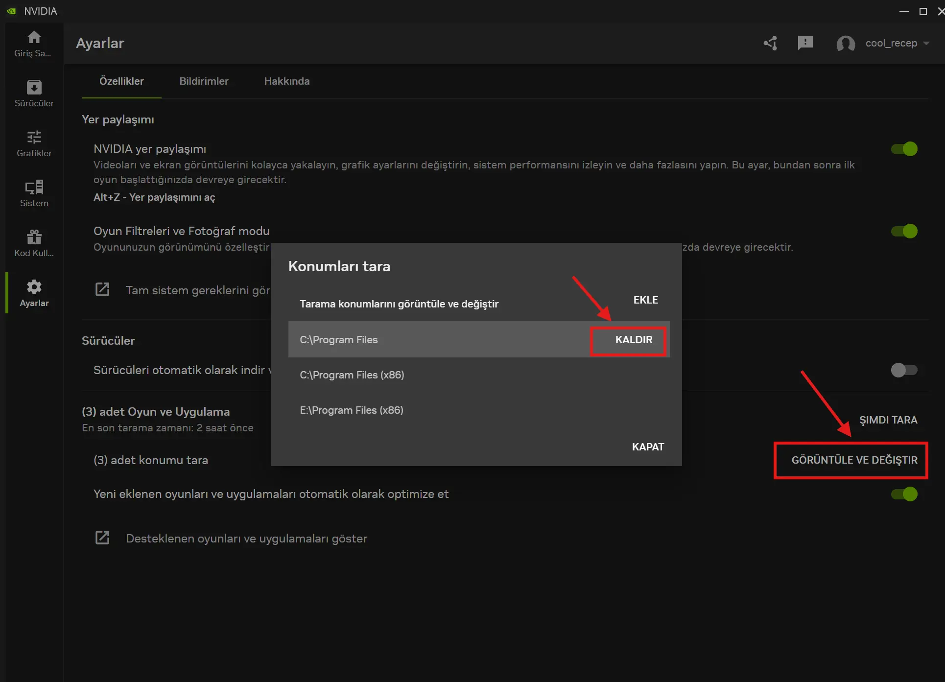
Task: Click the user avatar icon
Action: (x=846, y=44)
